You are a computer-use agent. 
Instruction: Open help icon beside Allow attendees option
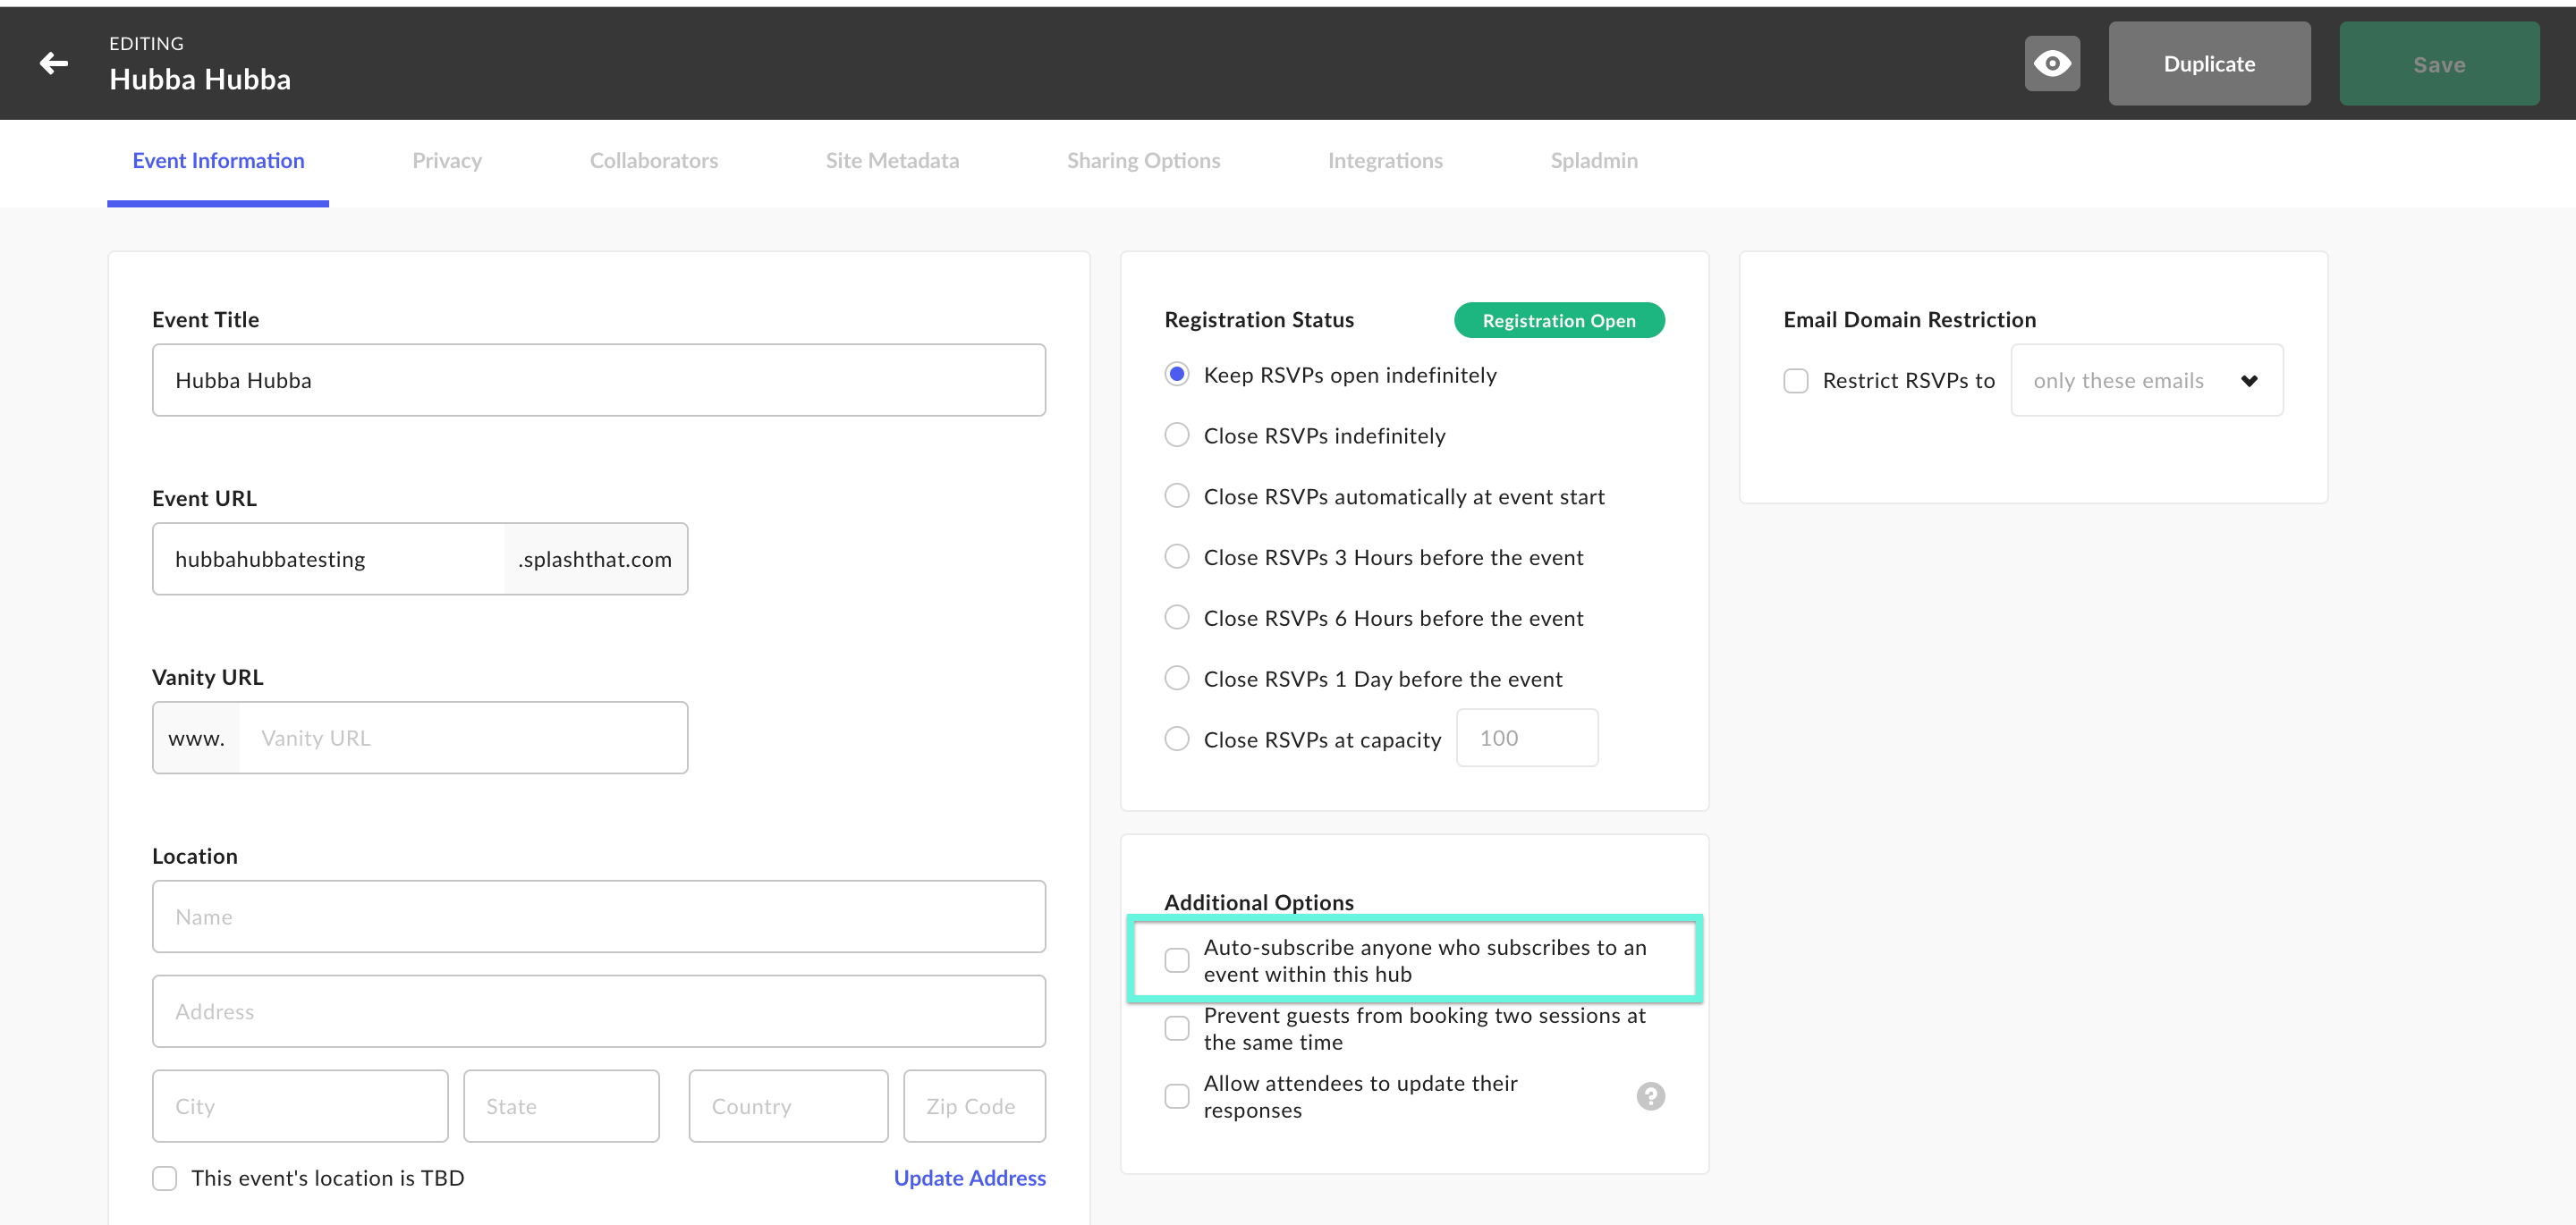[x=1650, y=1096]
